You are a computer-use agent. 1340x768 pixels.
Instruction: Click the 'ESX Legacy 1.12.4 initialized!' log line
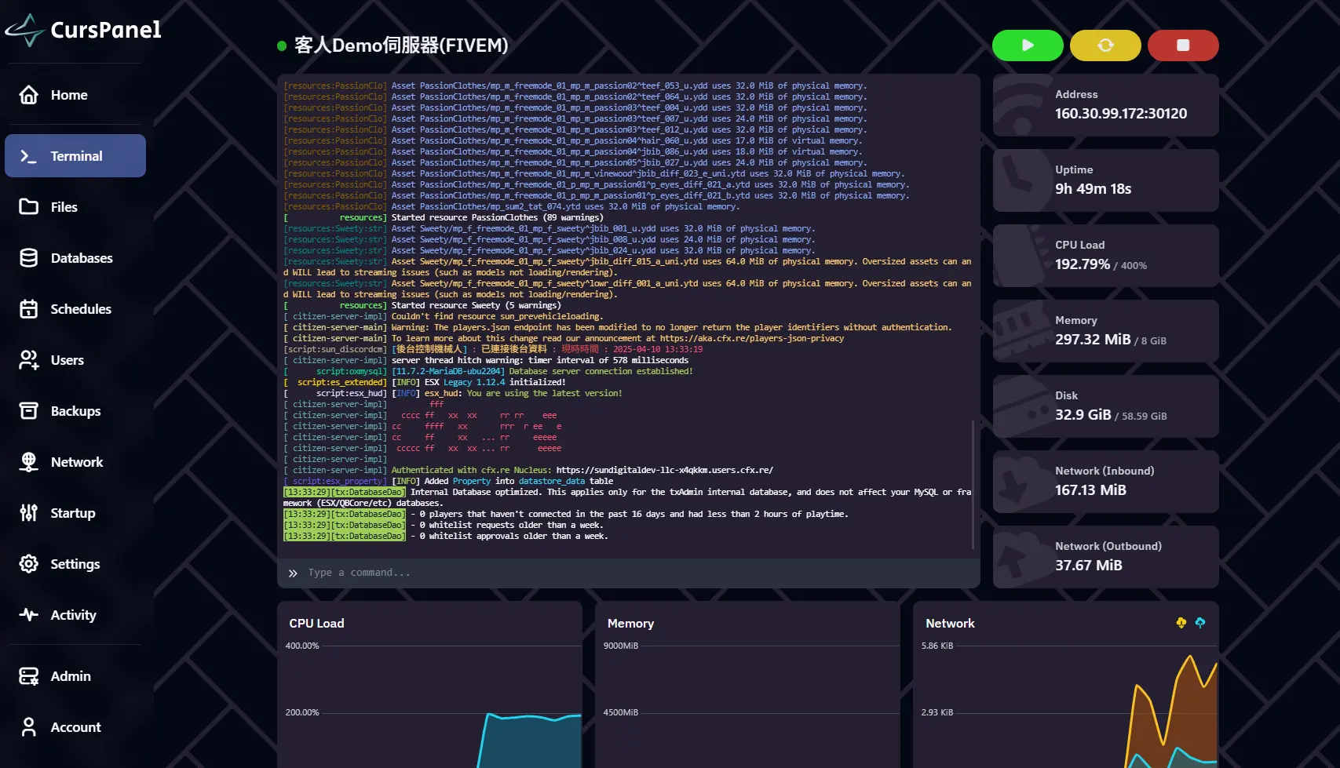(x=495, y=383)
